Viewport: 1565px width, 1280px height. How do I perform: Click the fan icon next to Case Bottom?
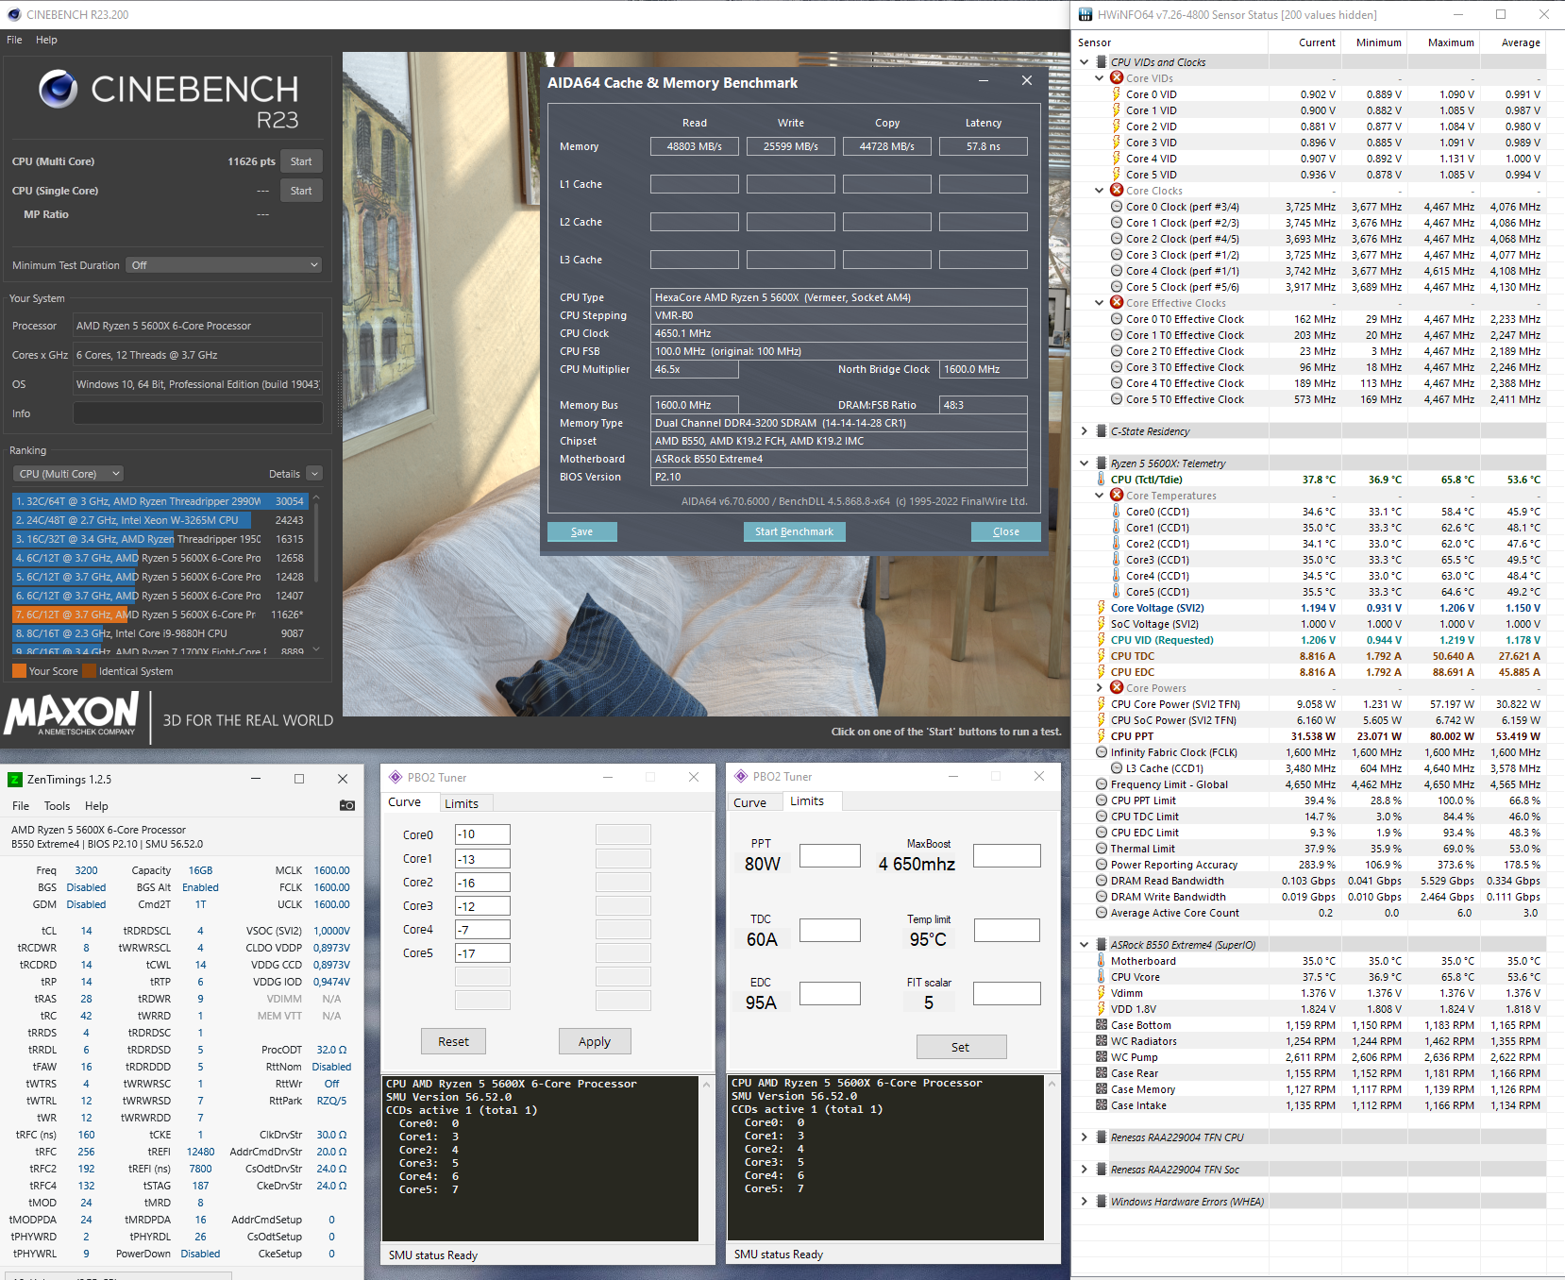coord(1102,1025)
